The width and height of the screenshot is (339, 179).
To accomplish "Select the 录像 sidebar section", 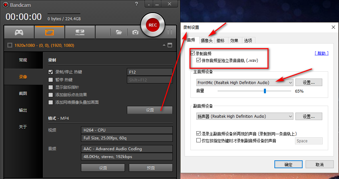I will coord(23,77).
